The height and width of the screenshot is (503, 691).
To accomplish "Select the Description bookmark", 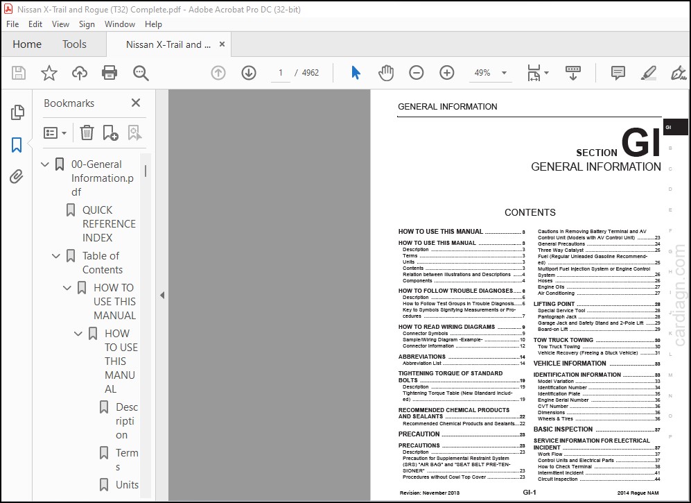I will tap(126, 421).
